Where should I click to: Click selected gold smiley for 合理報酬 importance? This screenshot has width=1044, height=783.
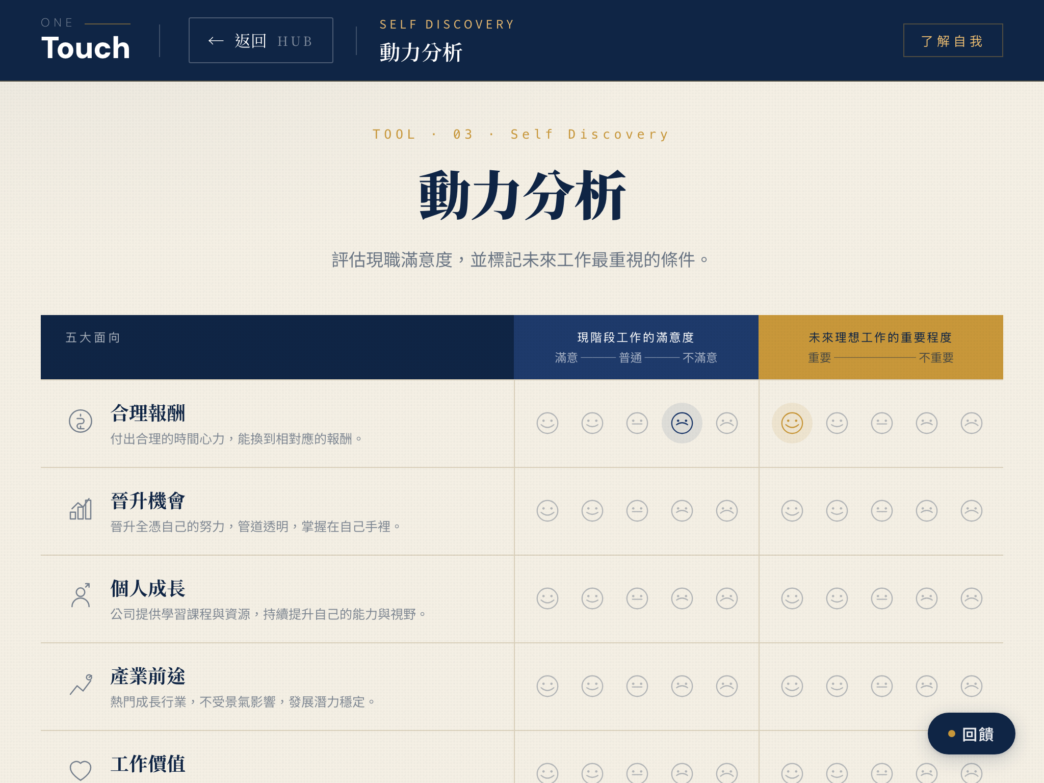pos(792,423)
